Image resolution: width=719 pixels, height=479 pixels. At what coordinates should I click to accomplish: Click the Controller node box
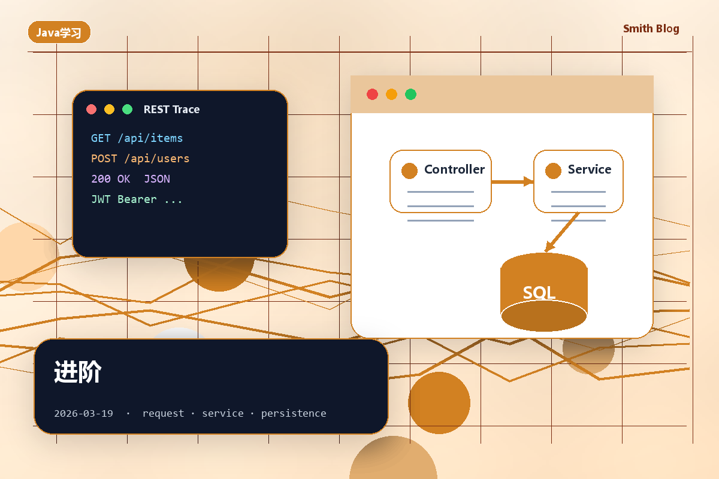pos(440,181)
